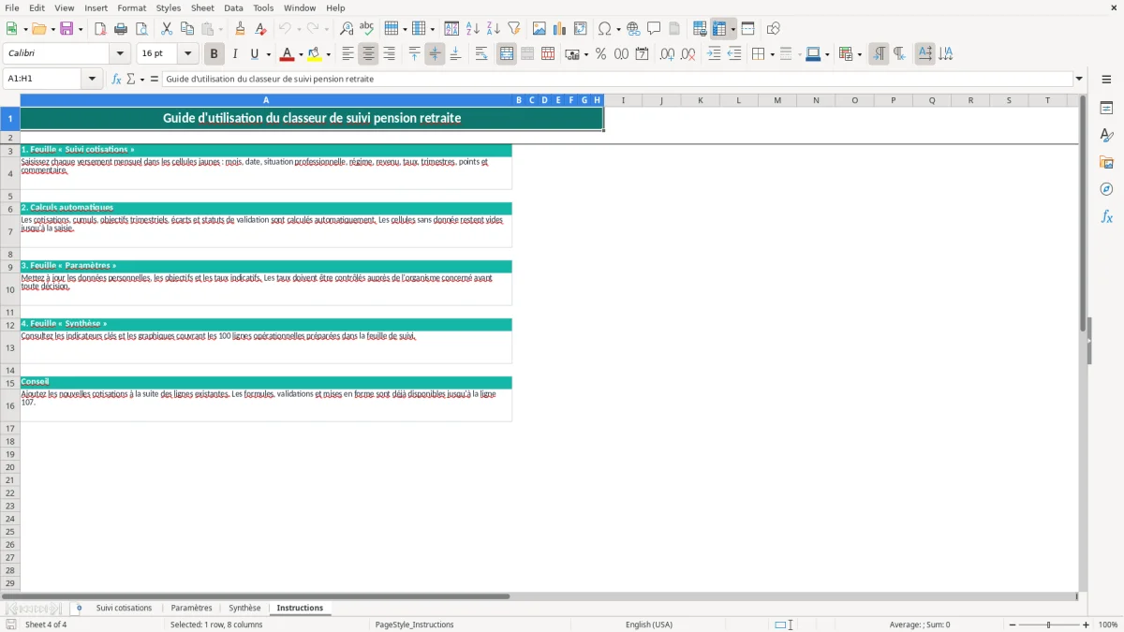Click the zoom slider in status bar
This screenshot has width=1124, height=632.
point(1049,625)
